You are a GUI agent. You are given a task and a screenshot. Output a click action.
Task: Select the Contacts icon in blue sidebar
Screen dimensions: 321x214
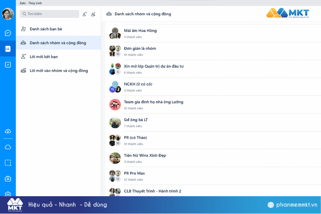click(8, 49)
